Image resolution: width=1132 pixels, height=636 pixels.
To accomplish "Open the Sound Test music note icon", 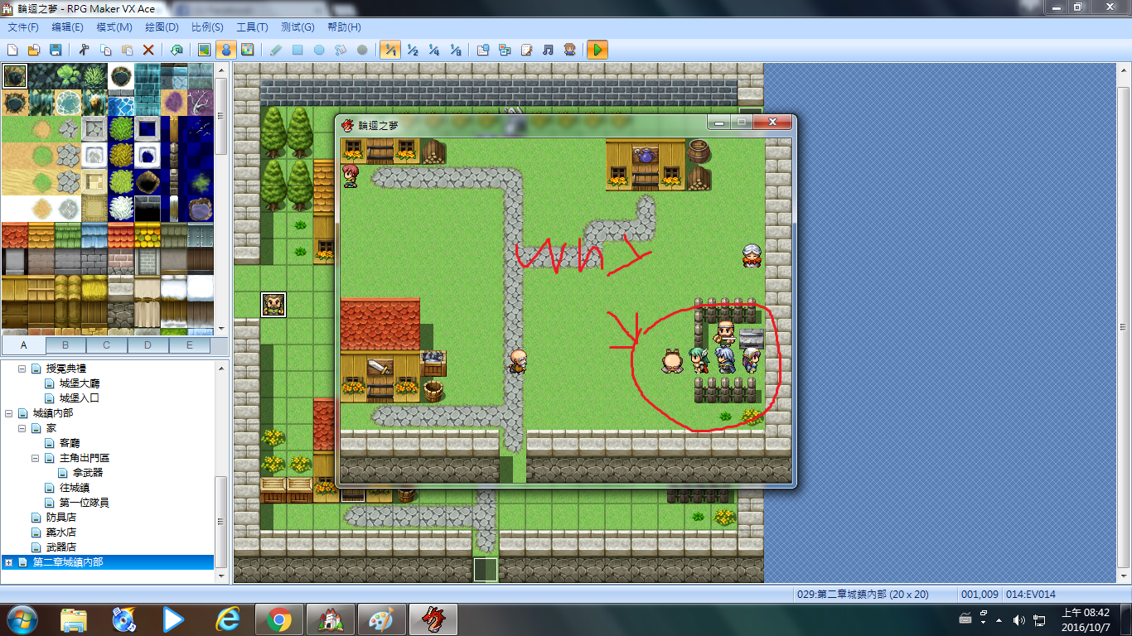I will tap(548, 50).
